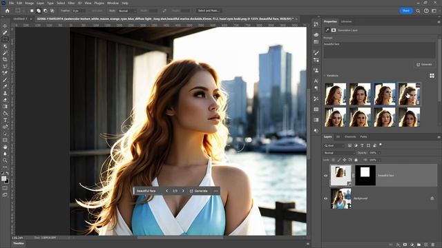This screenshot has height=248, width=442.
Task: Select the Zoom magnifier tool
Action: point(5,161)
